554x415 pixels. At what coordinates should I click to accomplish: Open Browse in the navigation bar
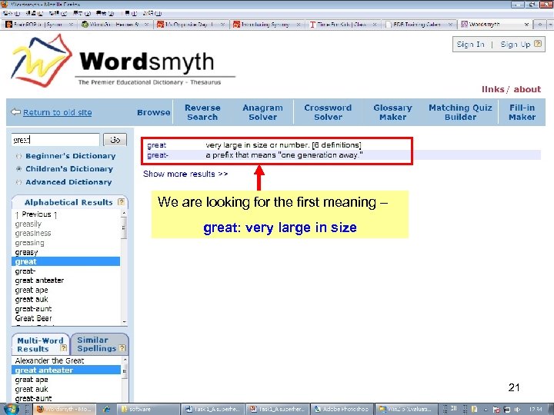tap(153, 112)
